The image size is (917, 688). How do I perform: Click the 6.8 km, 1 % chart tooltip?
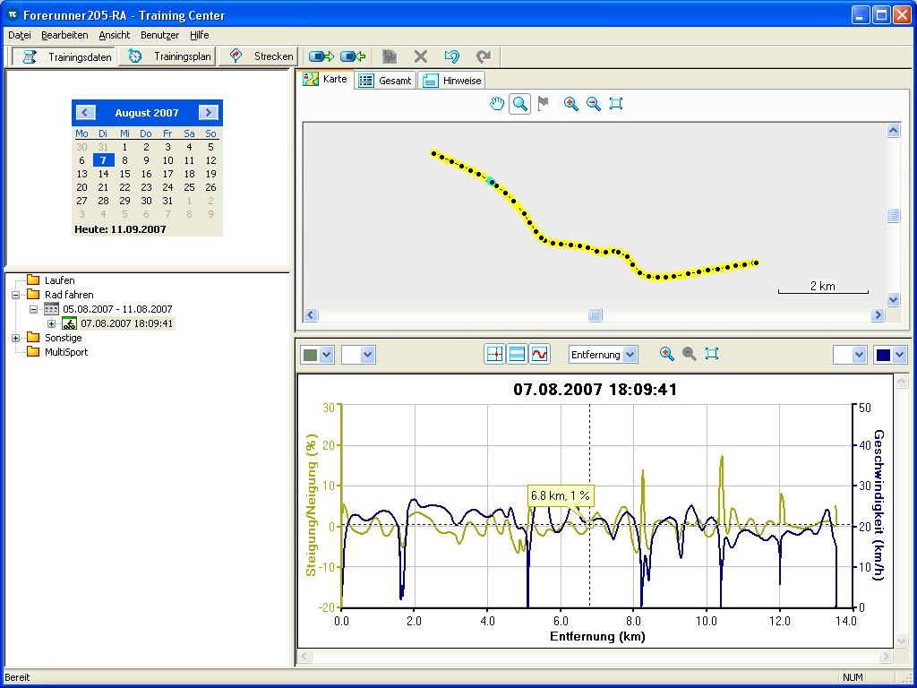tap(561, 495)
